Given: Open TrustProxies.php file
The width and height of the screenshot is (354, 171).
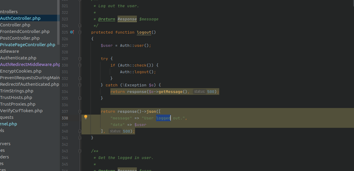Looking at the screenshot, I should (x=18, y=104).
